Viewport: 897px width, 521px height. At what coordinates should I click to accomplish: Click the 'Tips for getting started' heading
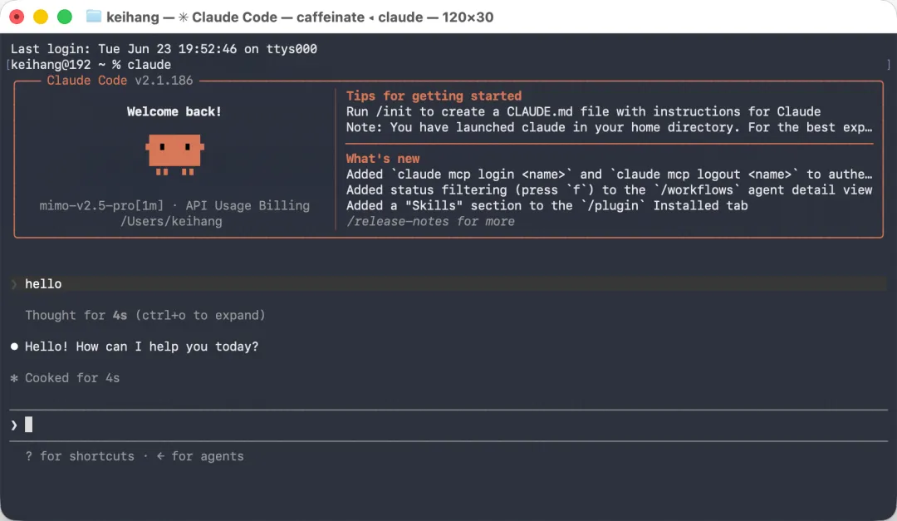pyautogui.click(x=434, y=96)
